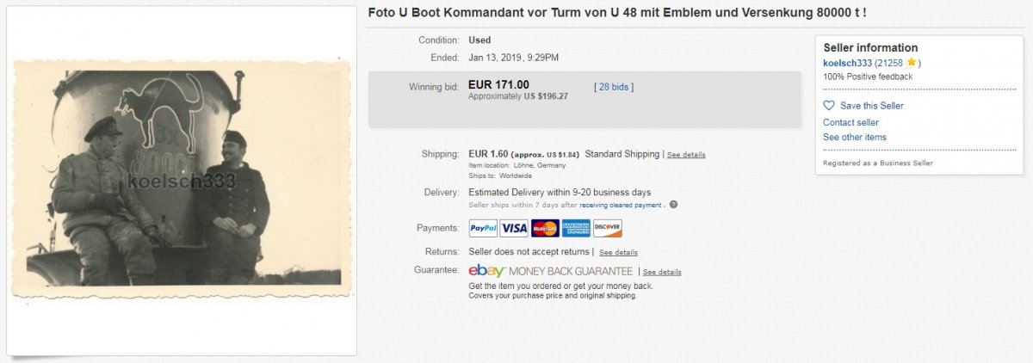This screenshot has width=1033, height=363.
Task: Click the PayPal payment icon
Action: [483, 228]
